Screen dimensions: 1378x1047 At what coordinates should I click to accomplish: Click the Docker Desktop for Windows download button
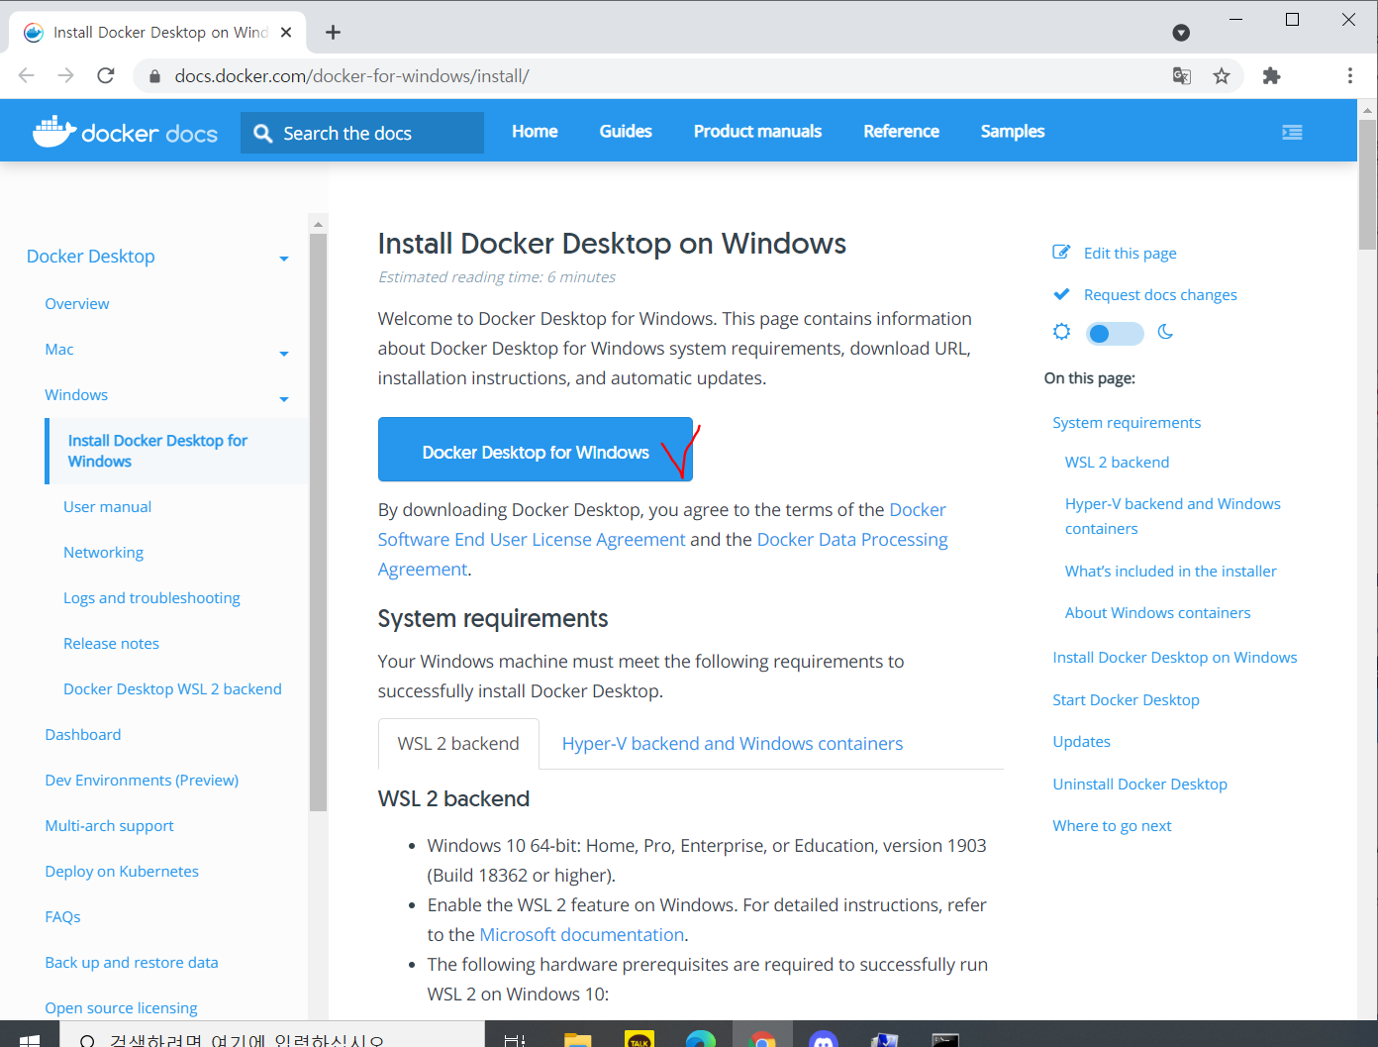click(536, 450)
